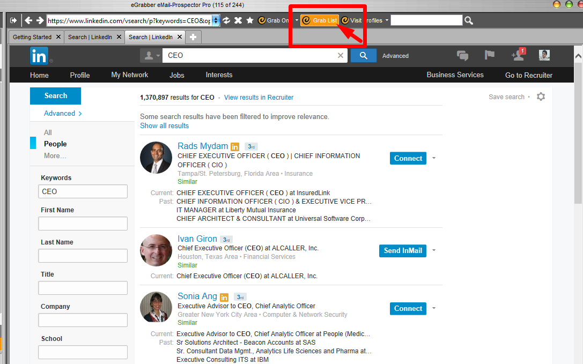Expand dropdown arrow beside Rads Mydam's Connect
Image resolution: width=583 pixels, height=364 pixels.
pos(434,159)
